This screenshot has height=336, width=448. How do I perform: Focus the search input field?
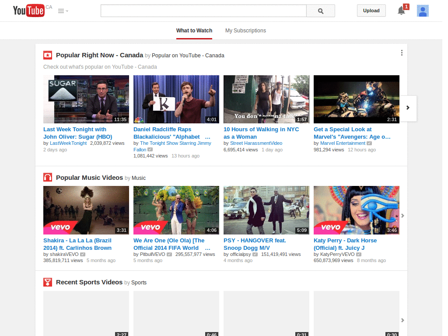(203, 11)
